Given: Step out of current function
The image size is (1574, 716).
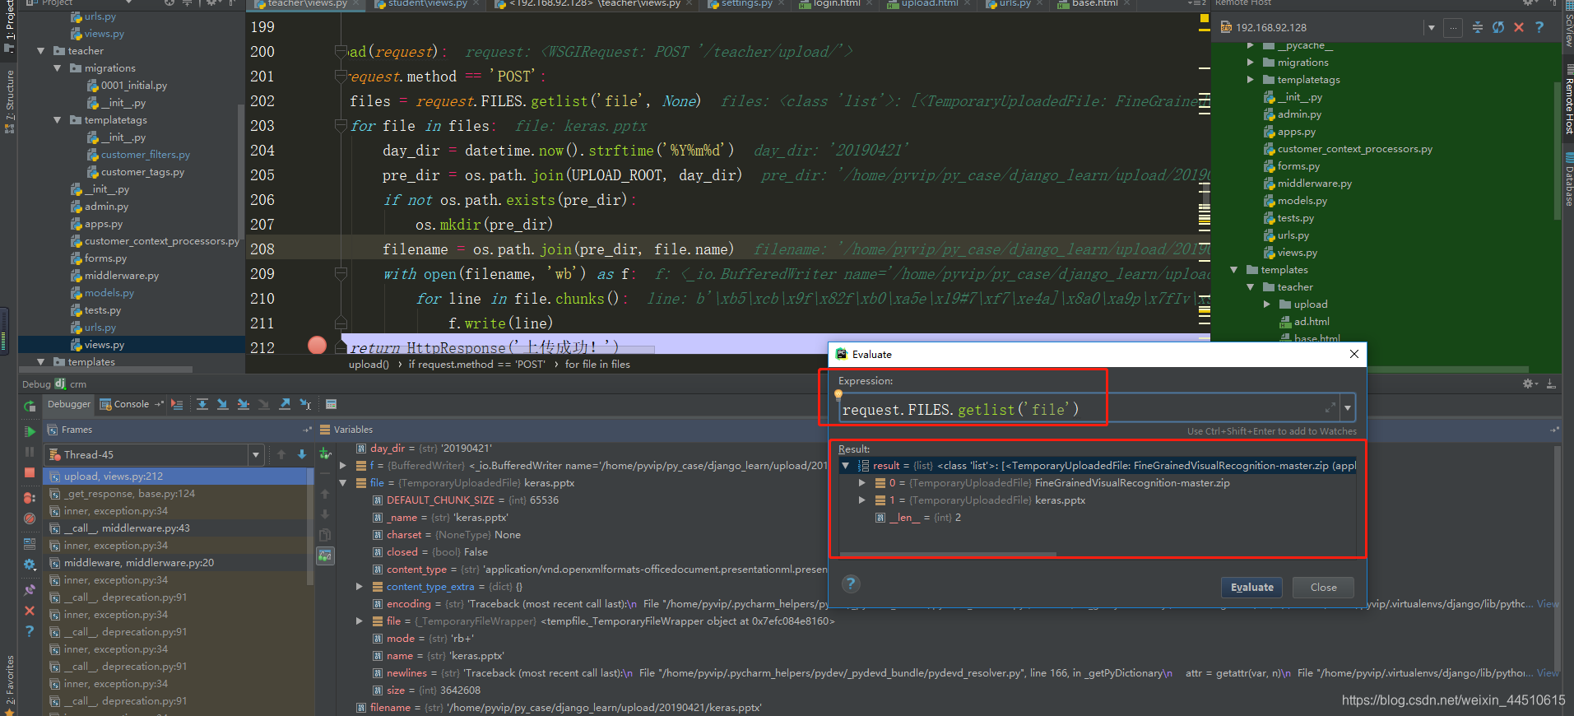Looking at the screenshot, I should (285, 404).
